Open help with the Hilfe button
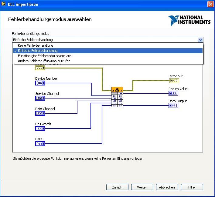215x197 pixels. point(191,187)
